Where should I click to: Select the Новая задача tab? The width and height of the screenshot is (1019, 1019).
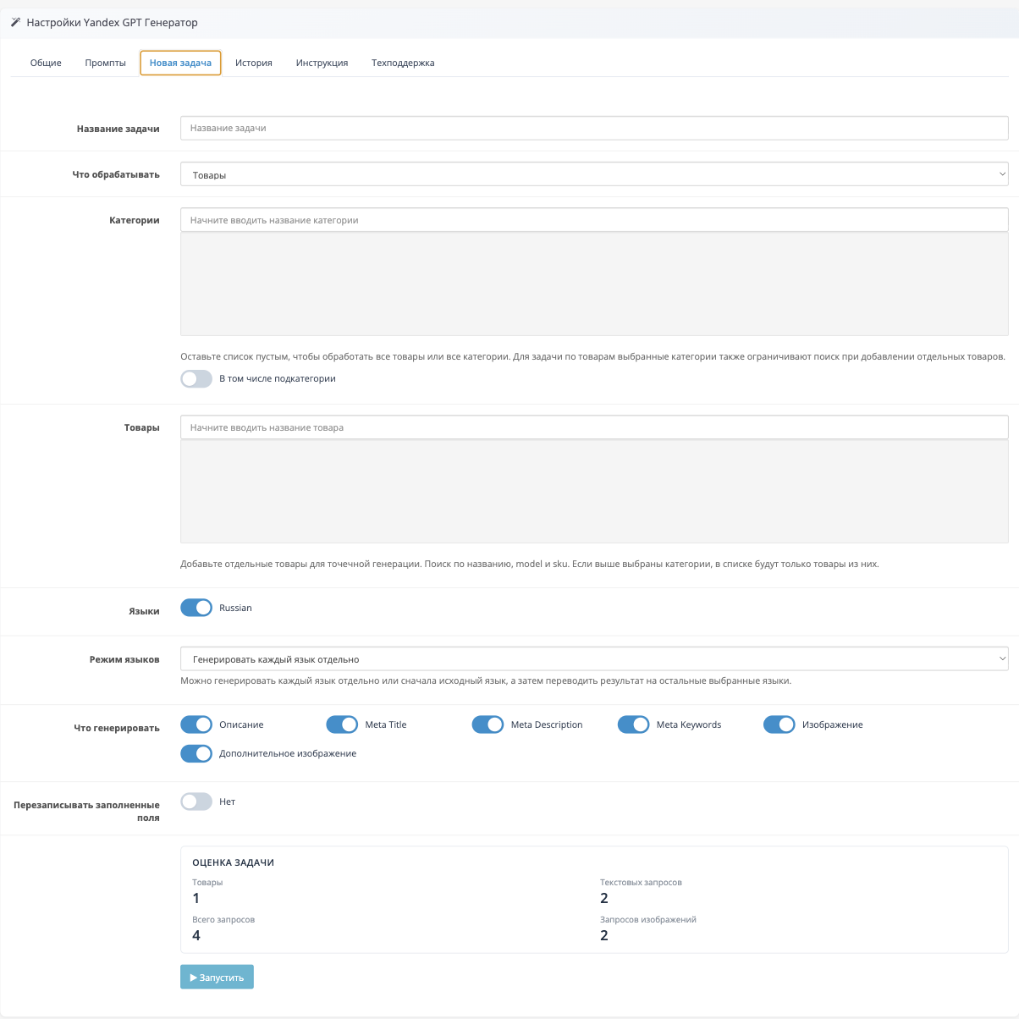tap(180, 63)
